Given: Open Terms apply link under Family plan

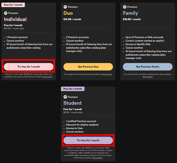Looking at the screenshot, I should coord(148,77).
